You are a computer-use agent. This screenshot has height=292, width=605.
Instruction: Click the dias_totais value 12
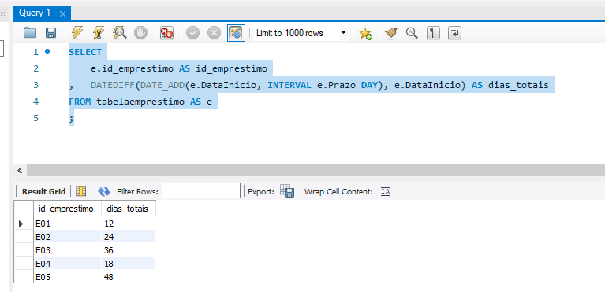tap(129, 224)
